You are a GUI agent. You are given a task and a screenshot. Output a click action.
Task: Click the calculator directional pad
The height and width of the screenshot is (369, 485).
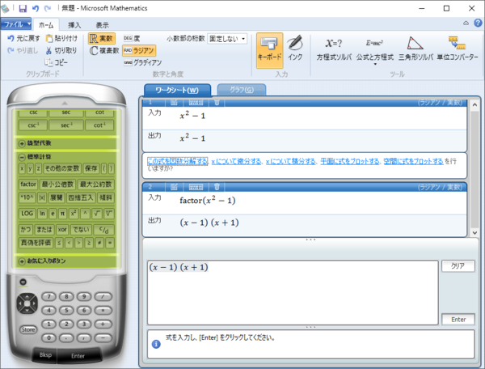[x=27, y=303]
